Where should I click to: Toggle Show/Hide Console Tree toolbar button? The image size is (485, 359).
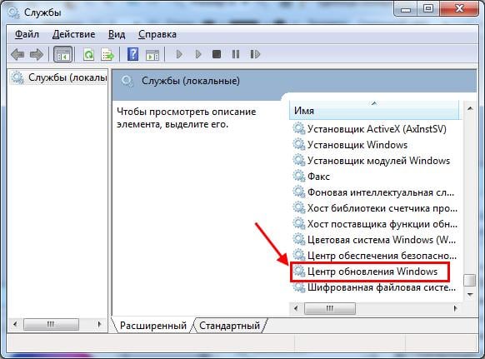[63, 54]
